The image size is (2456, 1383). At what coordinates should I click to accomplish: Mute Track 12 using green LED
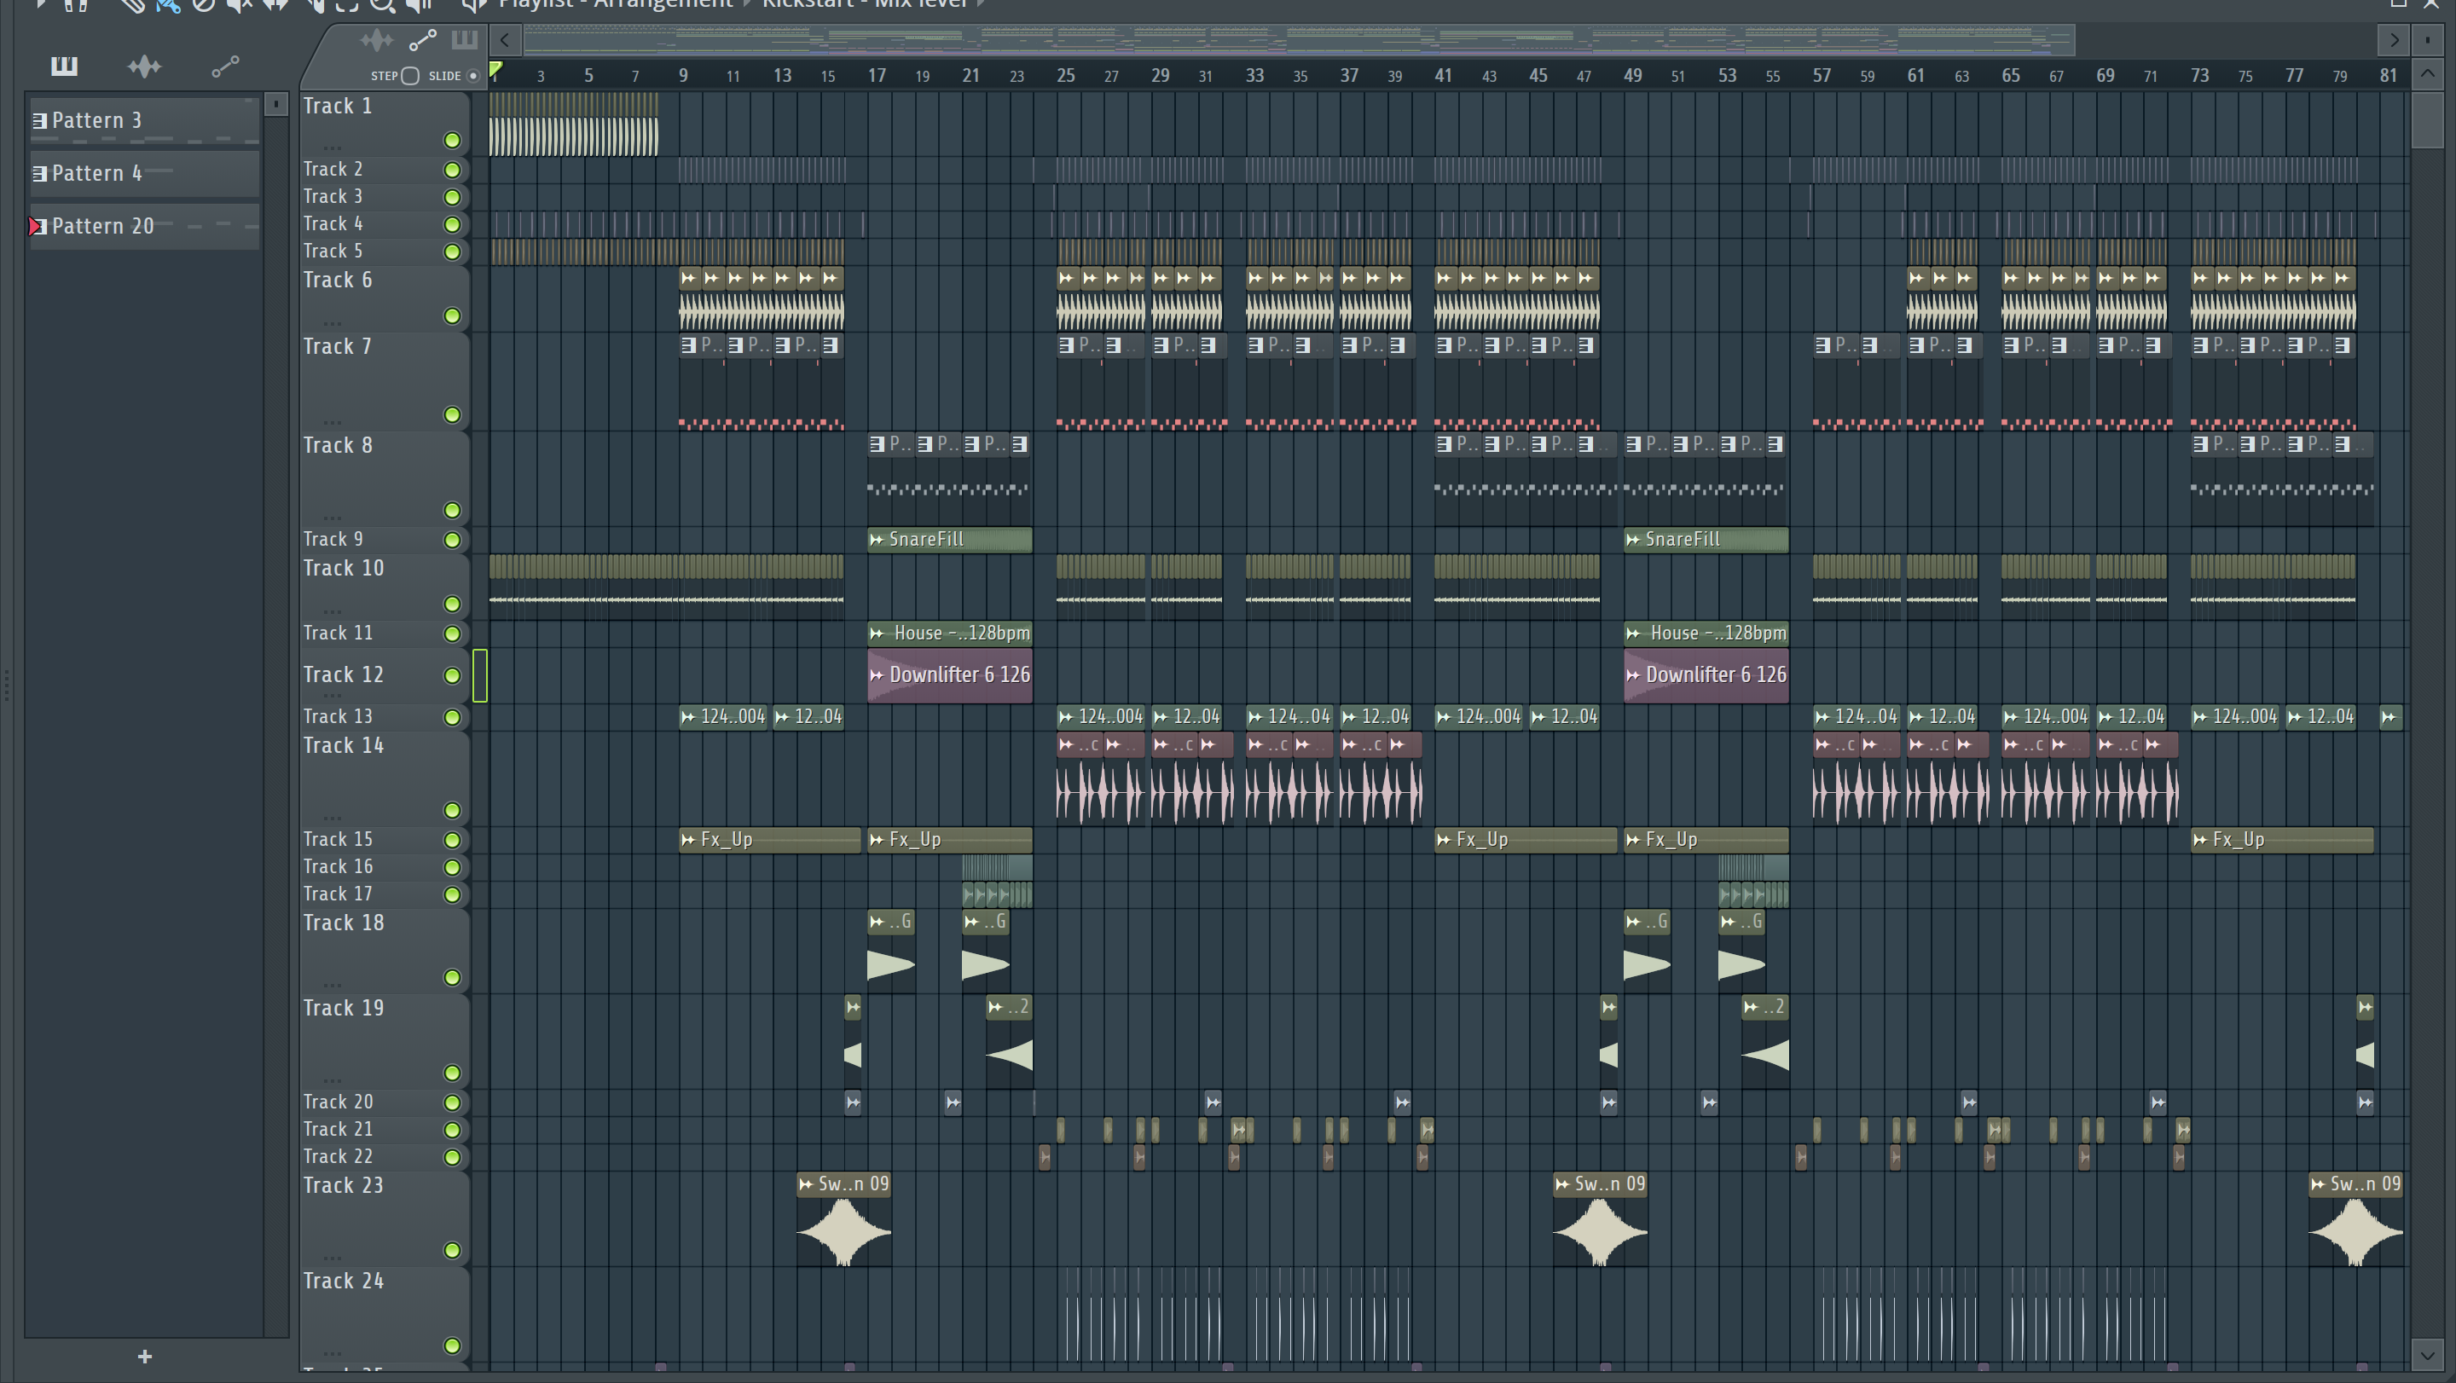click(453, 676)
